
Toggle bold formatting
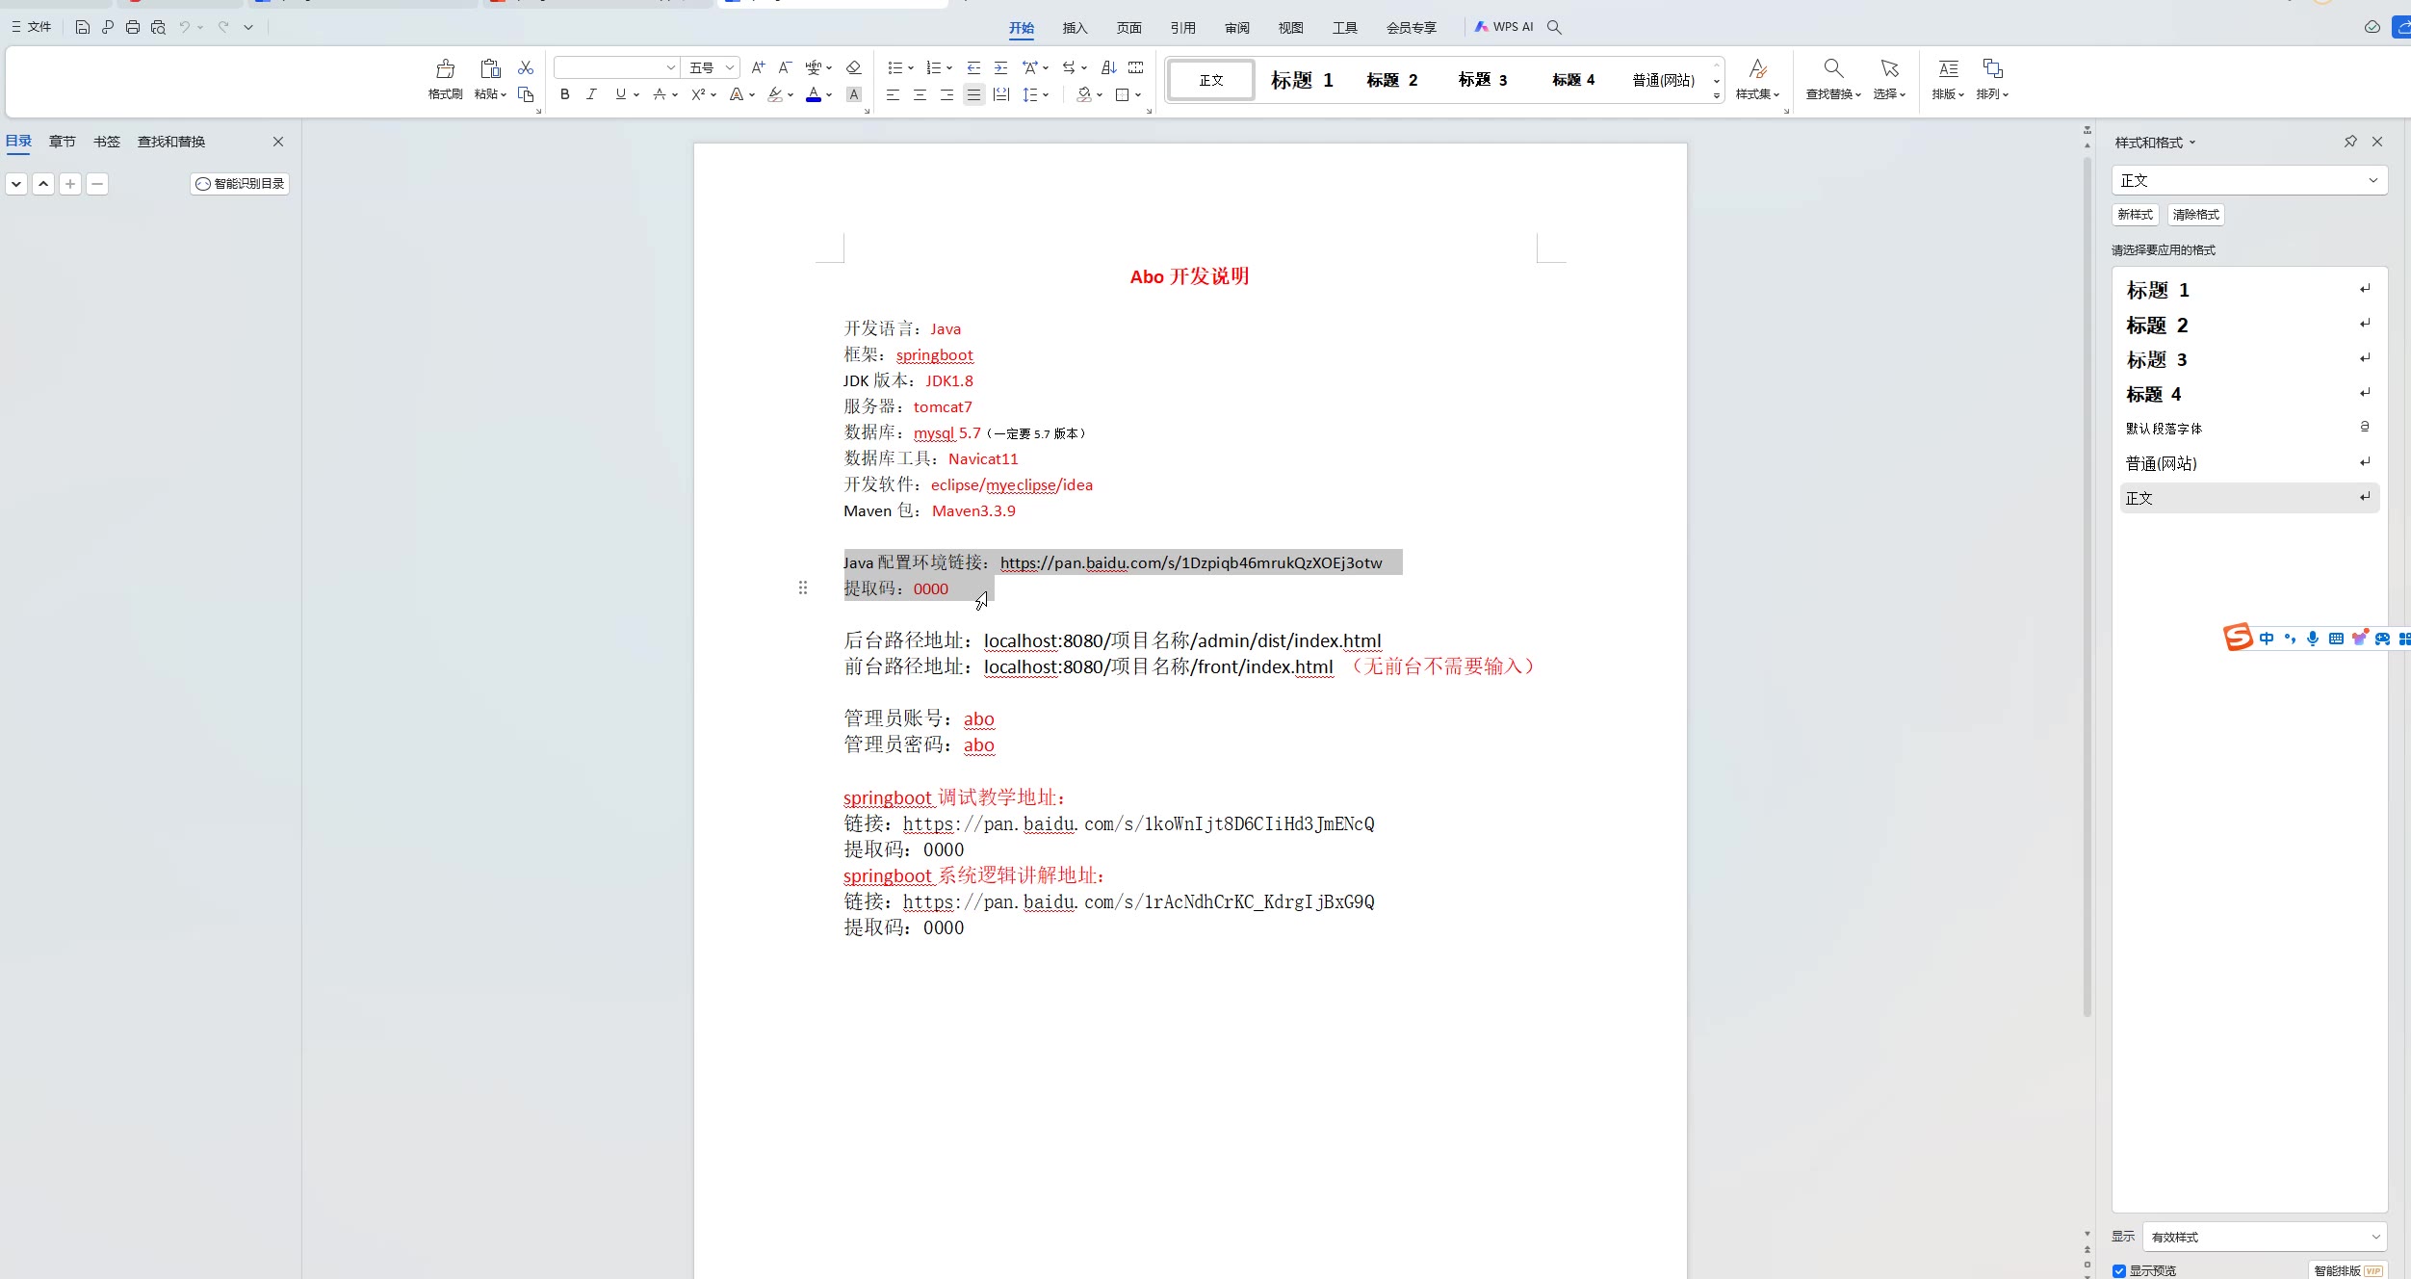tap(565, 94)
